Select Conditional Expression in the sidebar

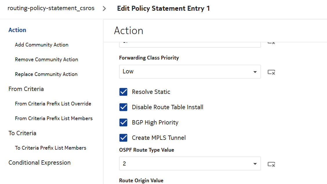coord(39,163)
